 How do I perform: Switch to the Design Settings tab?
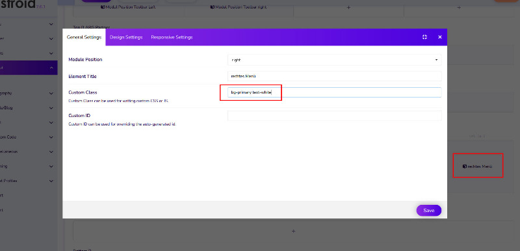point(126,37)
